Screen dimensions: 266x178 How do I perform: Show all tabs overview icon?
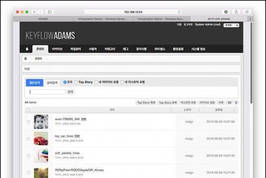pos(247,12)
